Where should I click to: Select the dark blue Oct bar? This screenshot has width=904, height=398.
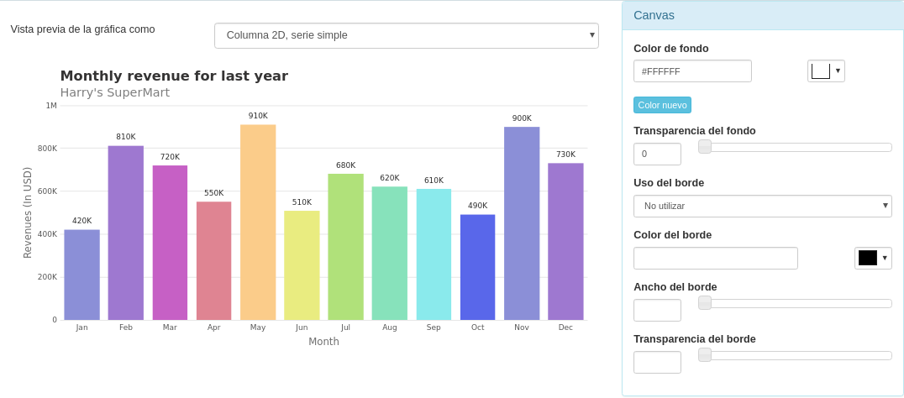[477, 267]
